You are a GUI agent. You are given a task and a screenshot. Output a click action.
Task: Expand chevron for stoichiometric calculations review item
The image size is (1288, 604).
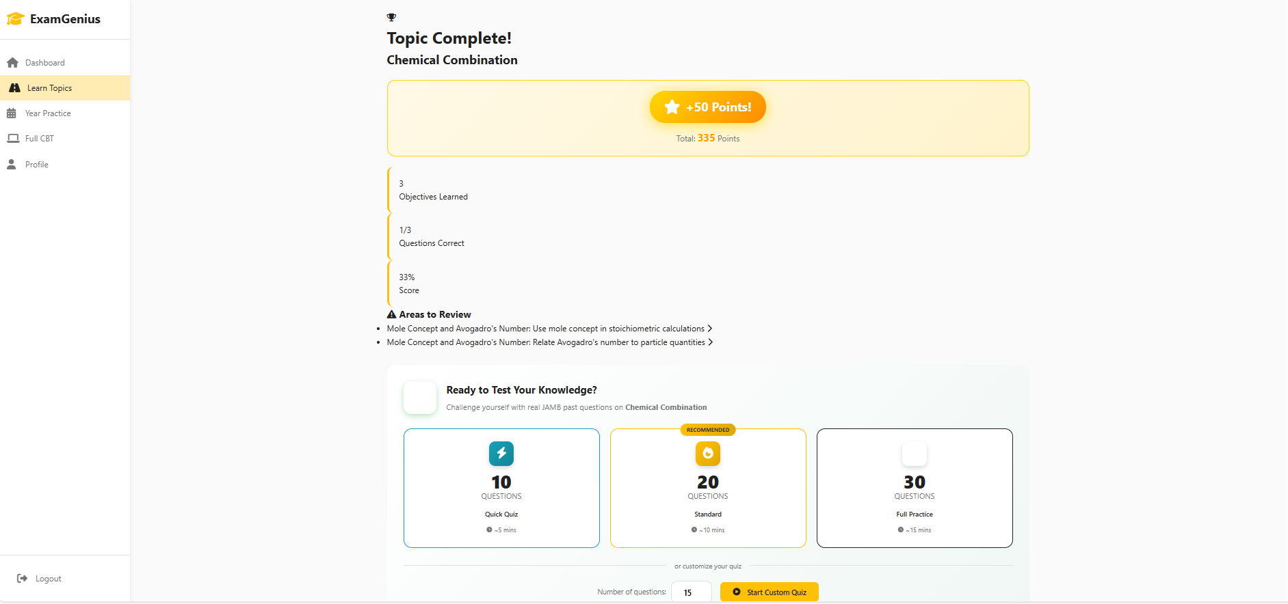pyautogui.click(x=710, y=329)
